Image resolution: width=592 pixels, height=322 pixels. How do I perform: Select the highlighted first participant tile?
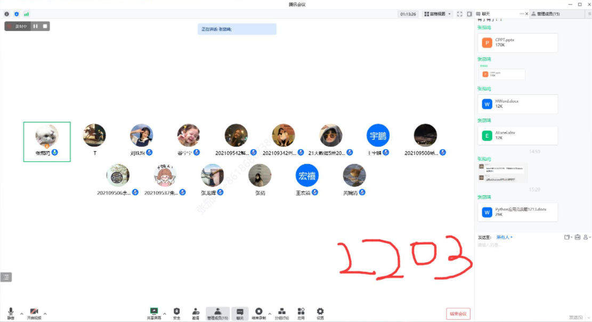coord(47,142)
